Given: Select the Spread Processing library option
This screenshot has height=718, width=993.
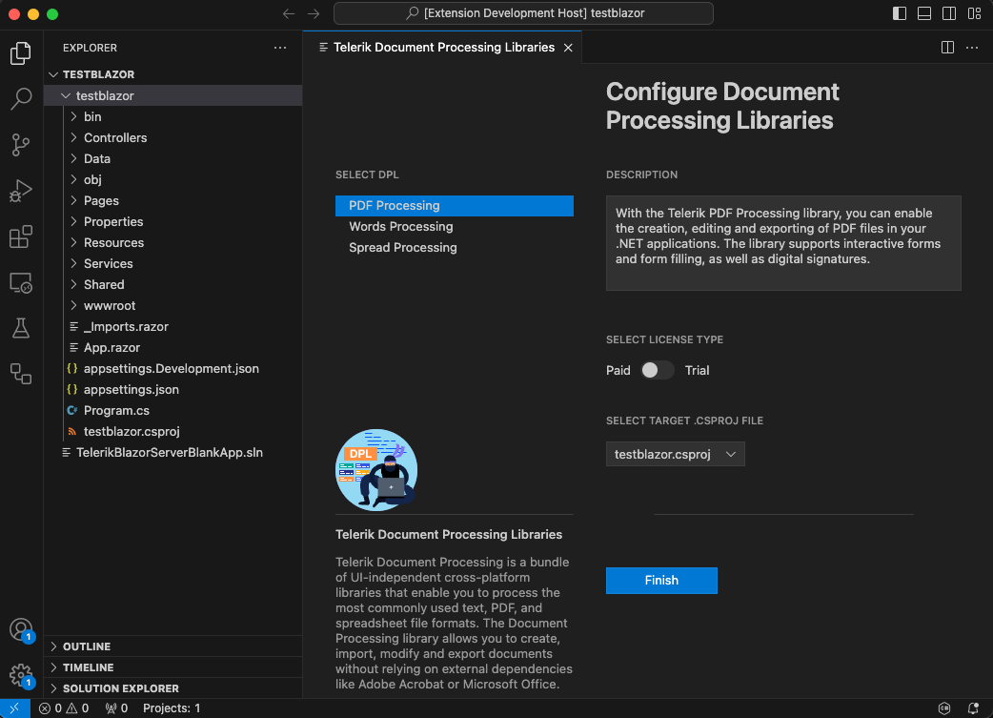Looking at the screenshot, I should (454, 247).
